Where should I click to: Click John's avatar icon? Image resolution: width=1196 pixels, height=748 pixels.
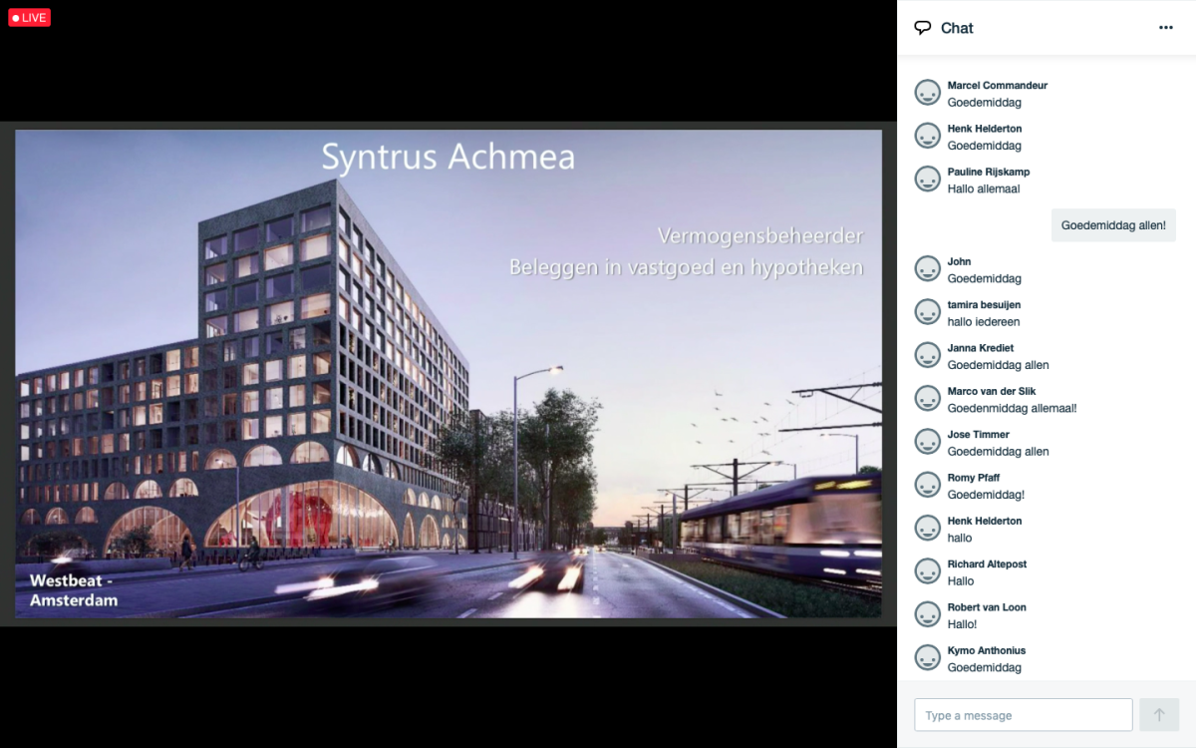pos(928,269)
